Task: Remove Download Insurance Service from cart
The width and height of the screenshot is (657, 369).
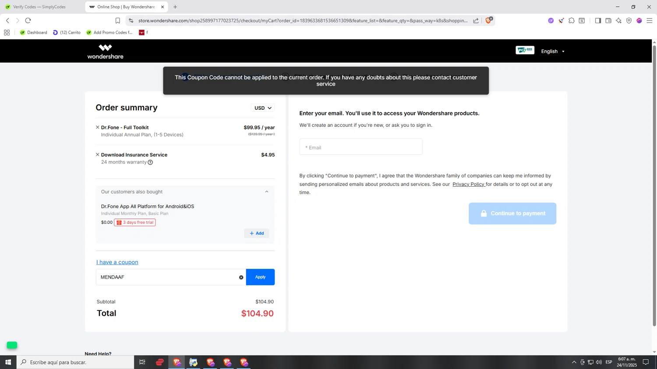Action: [98, 154]
